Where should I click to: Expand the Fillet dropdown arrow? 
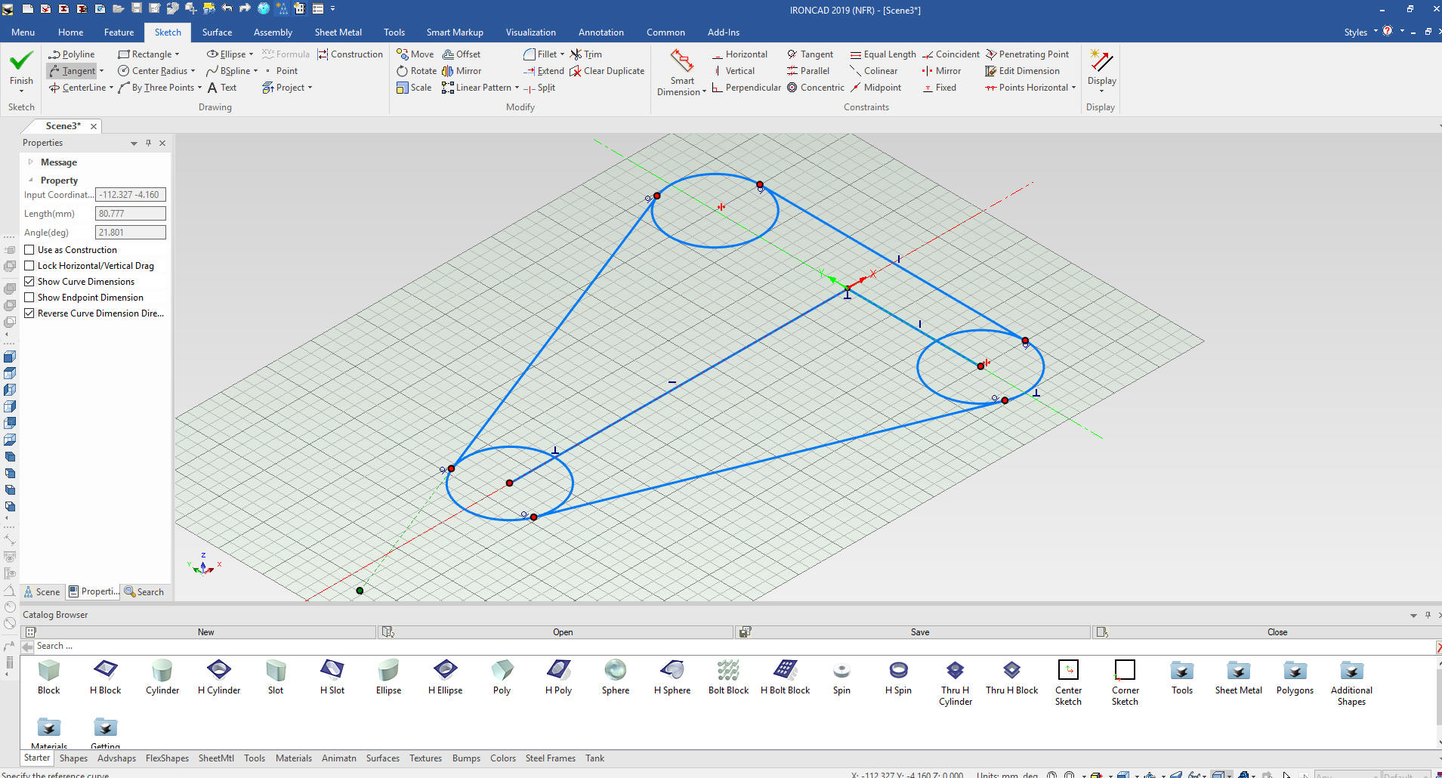coord(563,54)
